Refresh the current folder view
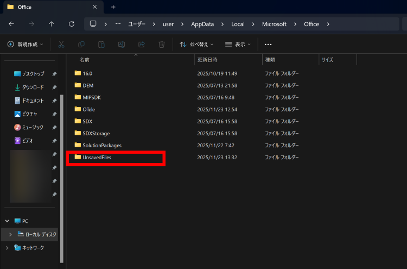The width and height of the screenshot is (407, 269). coord(71,24)
